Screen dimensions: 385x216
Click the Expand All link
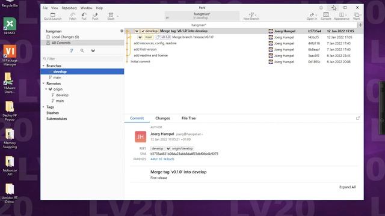[x=347, y=187]
